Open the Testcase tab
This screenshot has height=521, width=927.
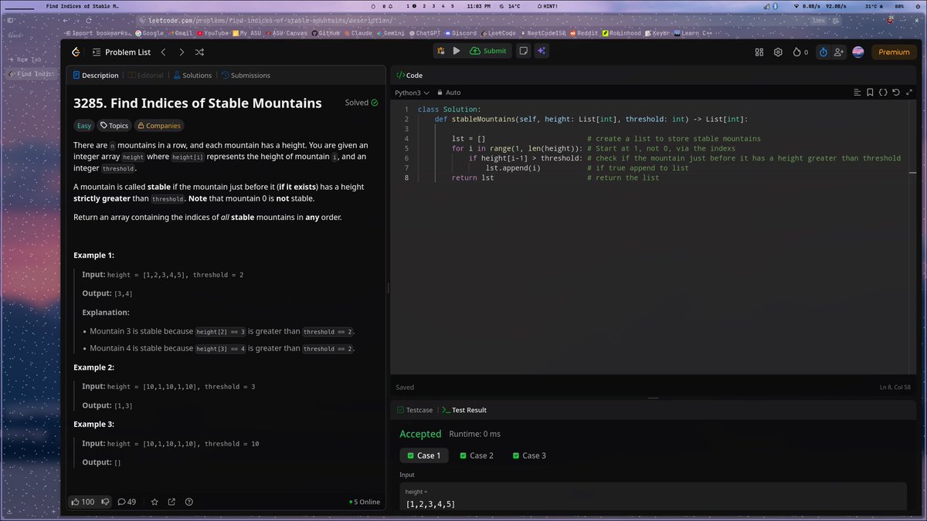pyautogui.click(x=415, y=410)
